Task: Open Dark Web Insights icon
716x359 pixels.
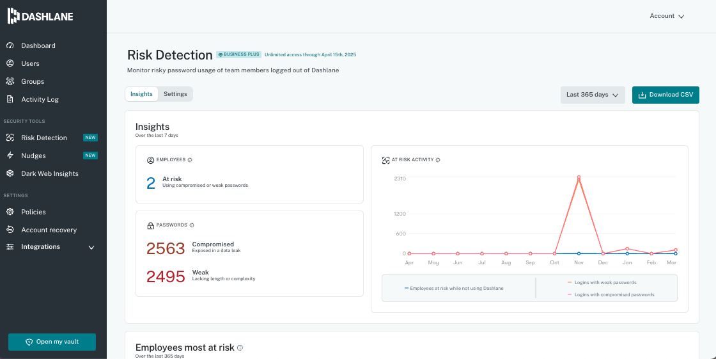Action: pyautogui.click(x=10, y=173)
